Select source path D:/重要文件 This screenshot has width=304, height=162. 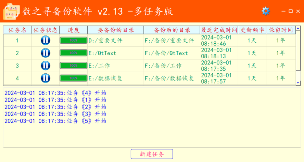[105, 40]
